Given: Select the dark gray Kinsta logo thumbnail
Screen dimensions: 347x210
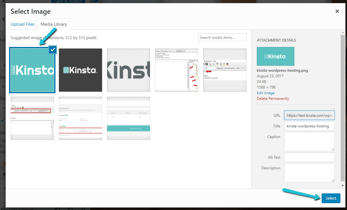Looking at the screenshot, I should tap(80, 70).
